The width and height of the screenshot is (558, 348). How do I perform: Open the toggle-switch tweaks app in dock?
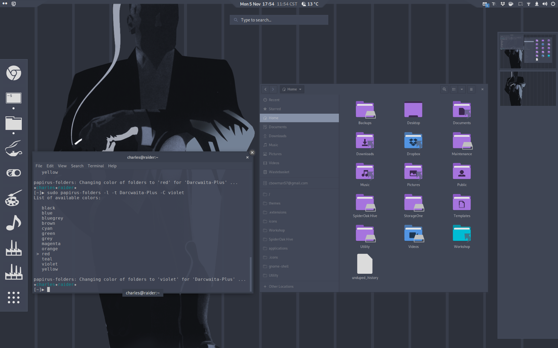pyautogui.click(x=14, y=173)
